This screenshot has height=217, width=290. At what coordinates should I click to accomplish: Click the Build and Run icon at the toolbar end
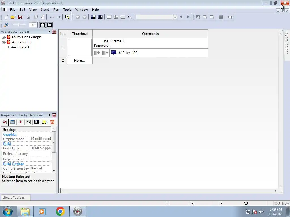[x=230, y=17]
